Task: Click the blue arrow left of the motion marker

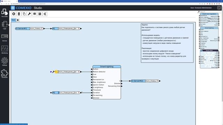Action: [x=51, y=72]
